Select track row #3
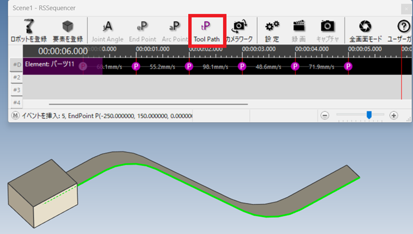Image resolution: width=413 pixels, height=234 pixels. pos(16,90)
